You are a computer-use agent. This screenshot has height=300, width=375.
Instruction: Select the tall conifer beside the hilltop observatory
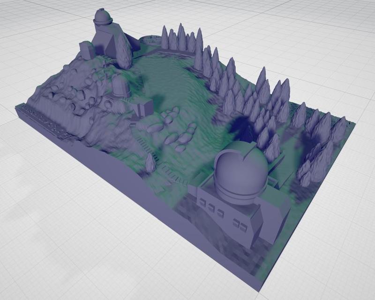click(123, 51)
